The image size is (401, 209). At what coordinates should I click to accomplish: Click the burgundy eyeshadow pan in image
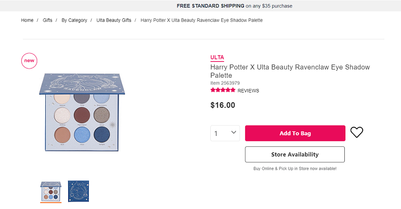tap(82, 115)
